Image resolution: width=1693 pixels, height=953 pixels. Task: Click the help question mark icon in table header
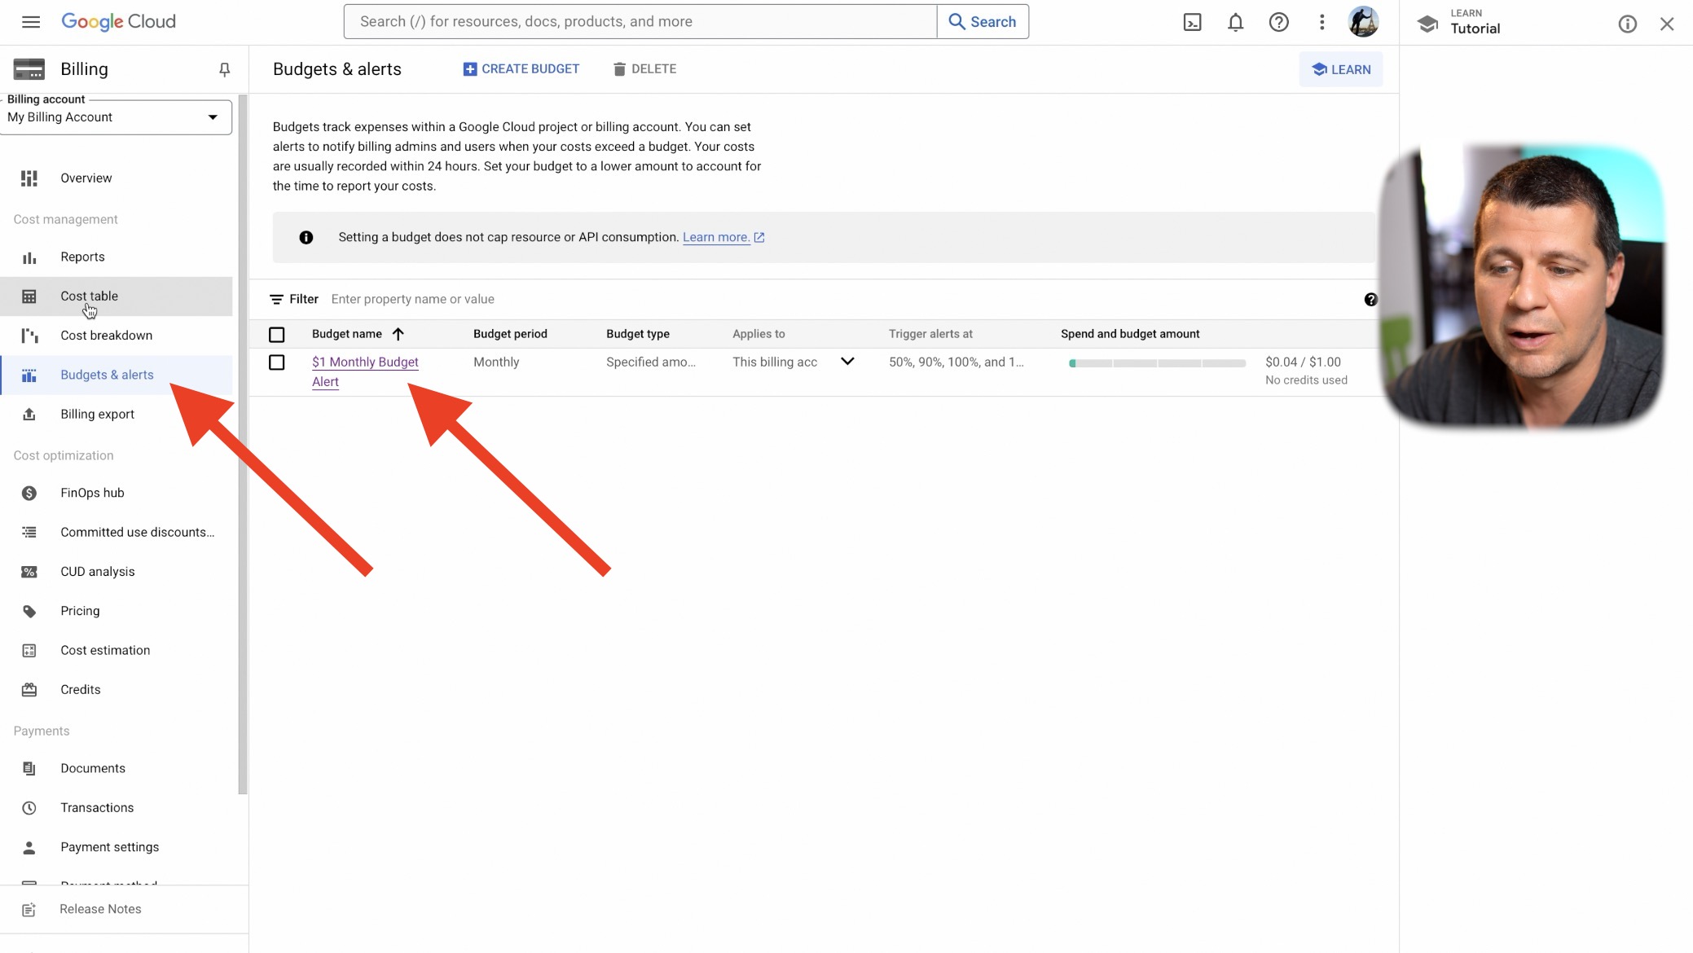click(x=1371, y=300)
